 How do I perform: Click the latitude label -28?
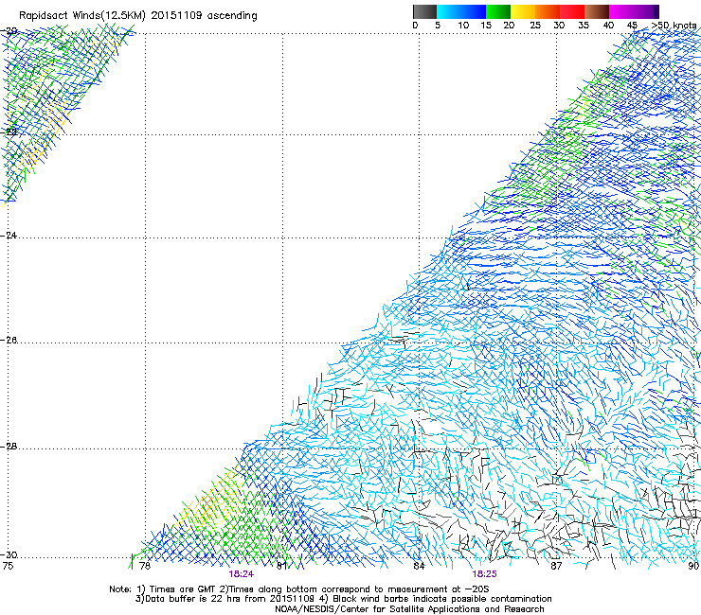click(x=9, y=447)
